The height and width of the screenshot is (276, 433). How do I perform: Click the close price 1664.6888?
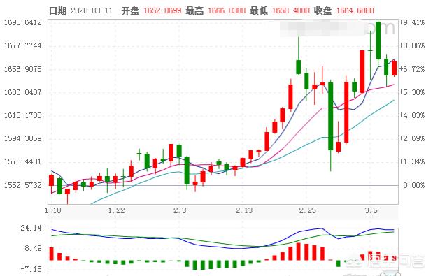pos(355,10)
